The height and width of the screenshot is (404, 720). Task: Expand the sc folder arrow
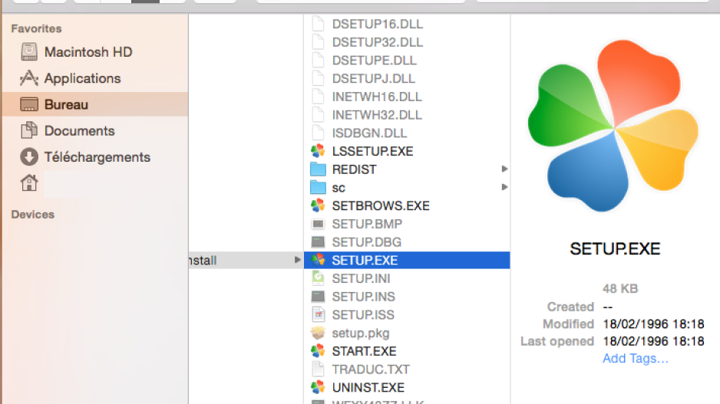(504, 187)
